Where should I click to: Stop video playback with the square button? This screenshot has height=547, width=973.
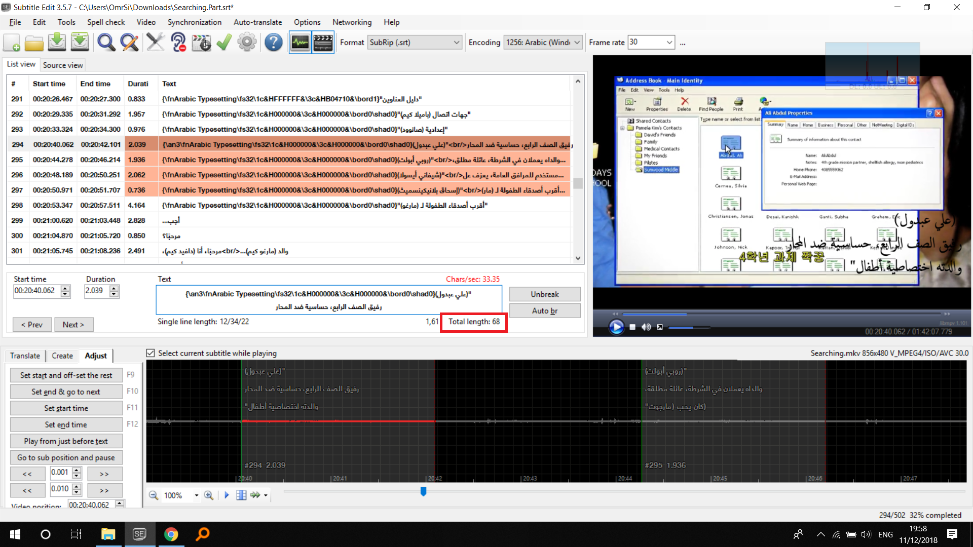(x=632, y=327)
